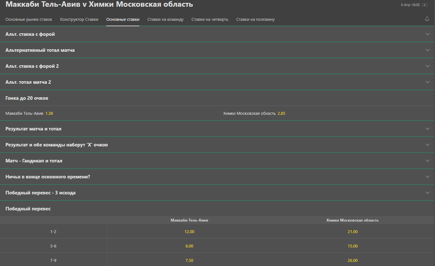Click the live stream video icon

425,5
